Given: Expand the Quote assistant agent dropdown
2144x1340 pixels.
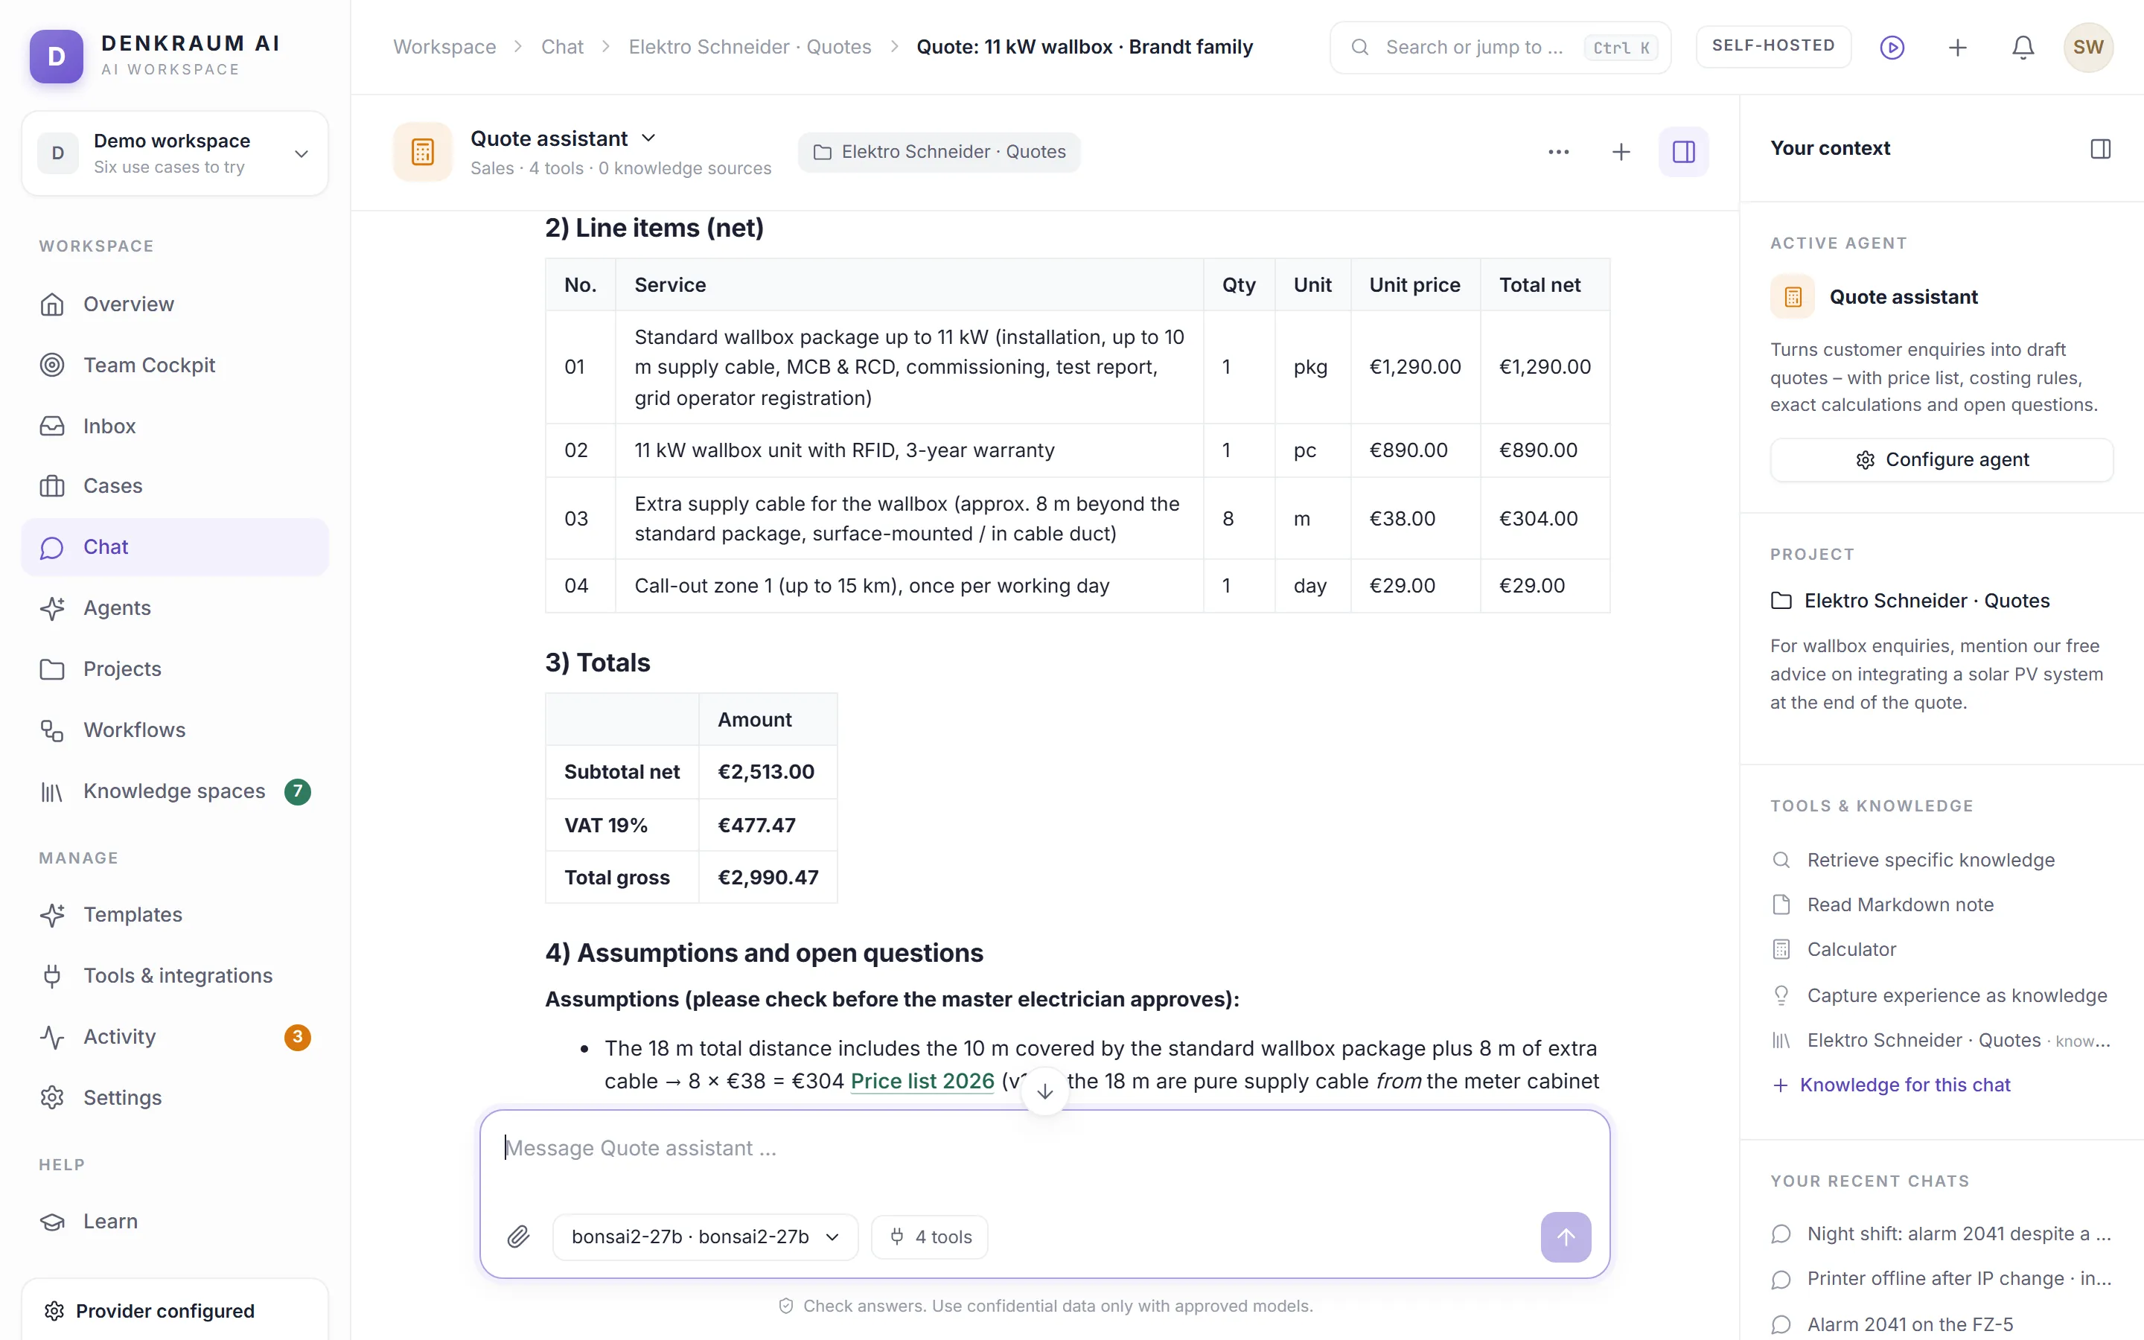Looking at the screenshot, I should pos(564,138).
